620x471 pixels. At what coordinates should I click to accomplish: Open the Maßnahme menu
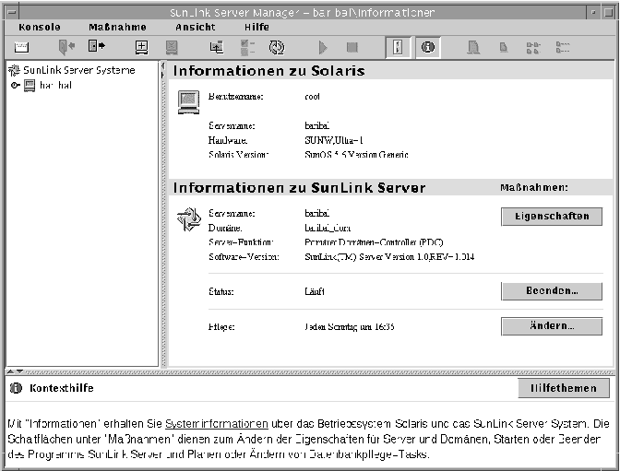[x=117, y=27]
